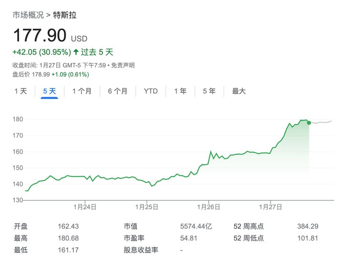The height and width of the screenshot is (262, 343).
Task: Click the USD currency label
Action: 79,39
